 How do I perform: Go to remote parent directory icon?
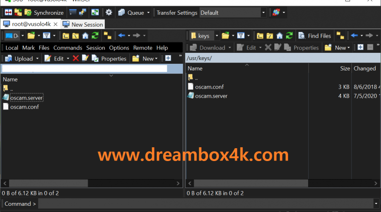click(x=260, y=36)
